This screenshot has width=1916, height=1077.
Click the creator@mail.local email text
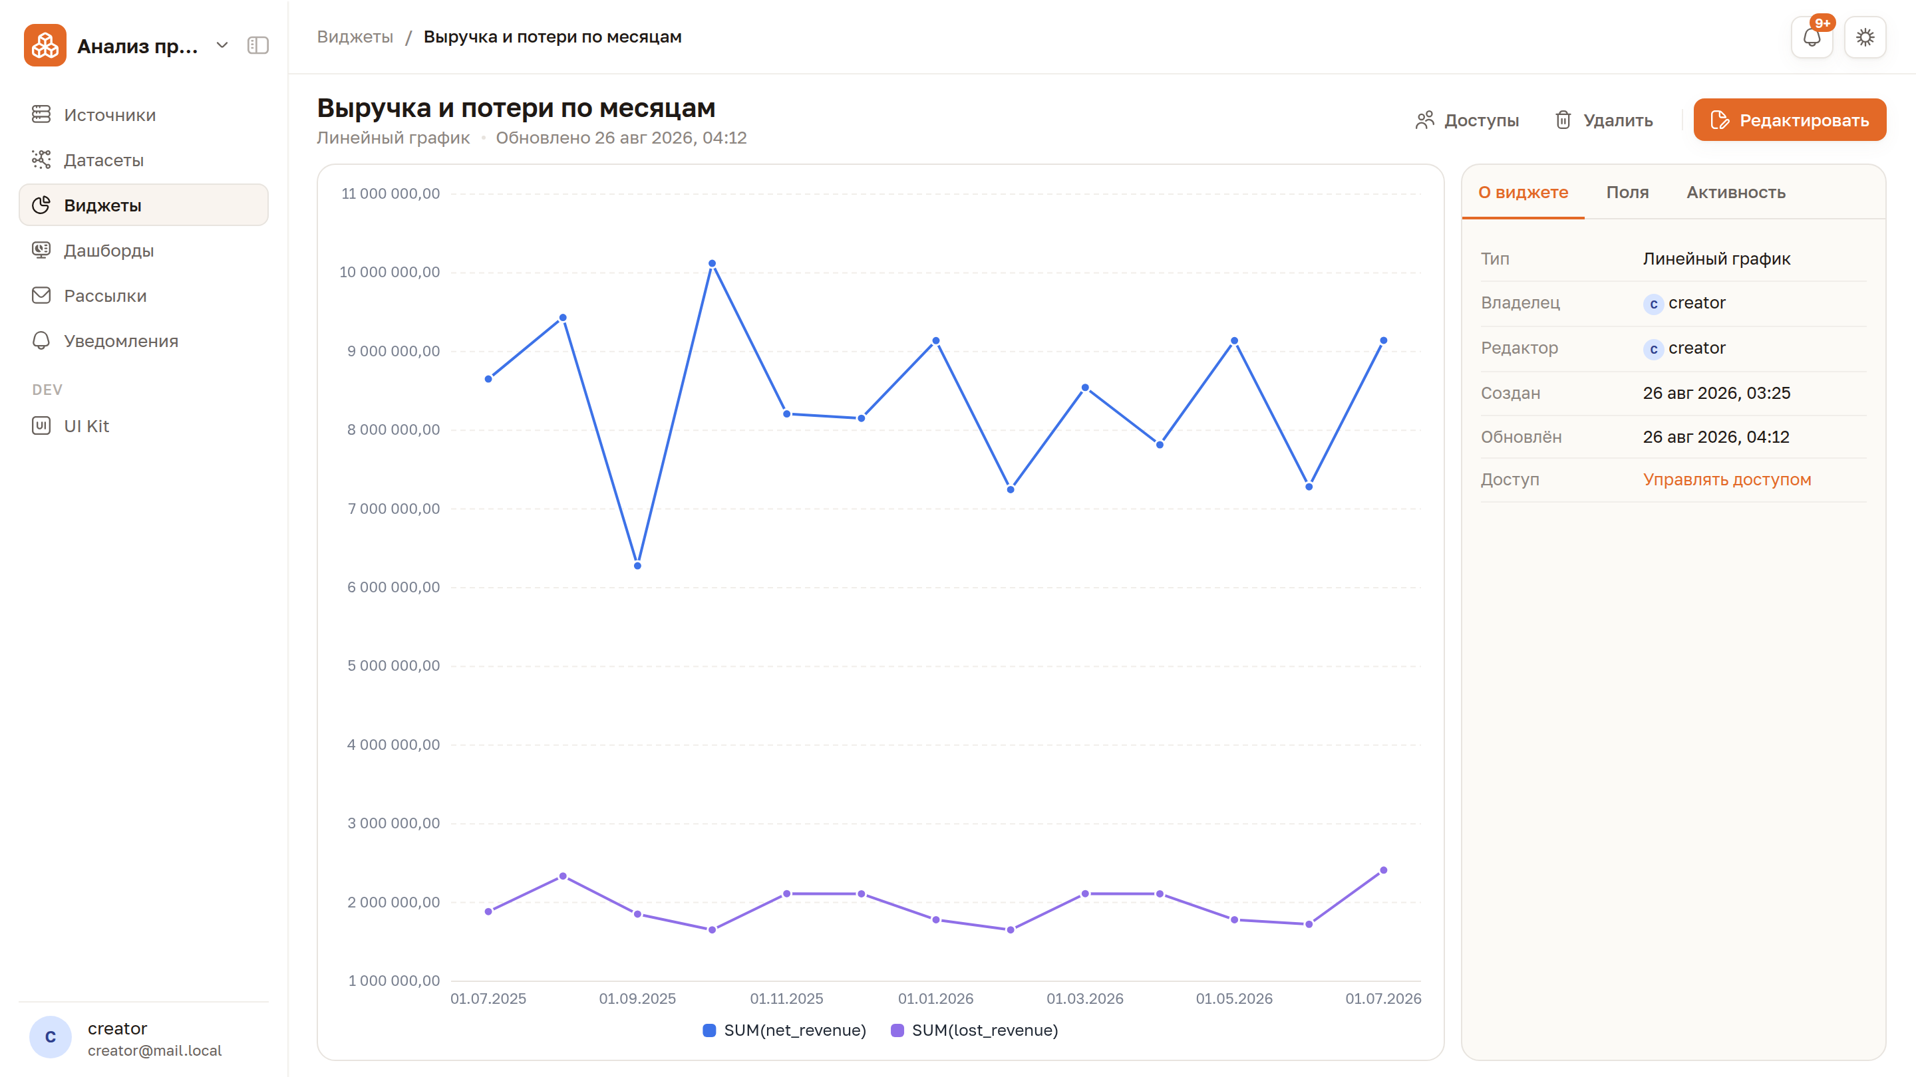[155, 1050]
